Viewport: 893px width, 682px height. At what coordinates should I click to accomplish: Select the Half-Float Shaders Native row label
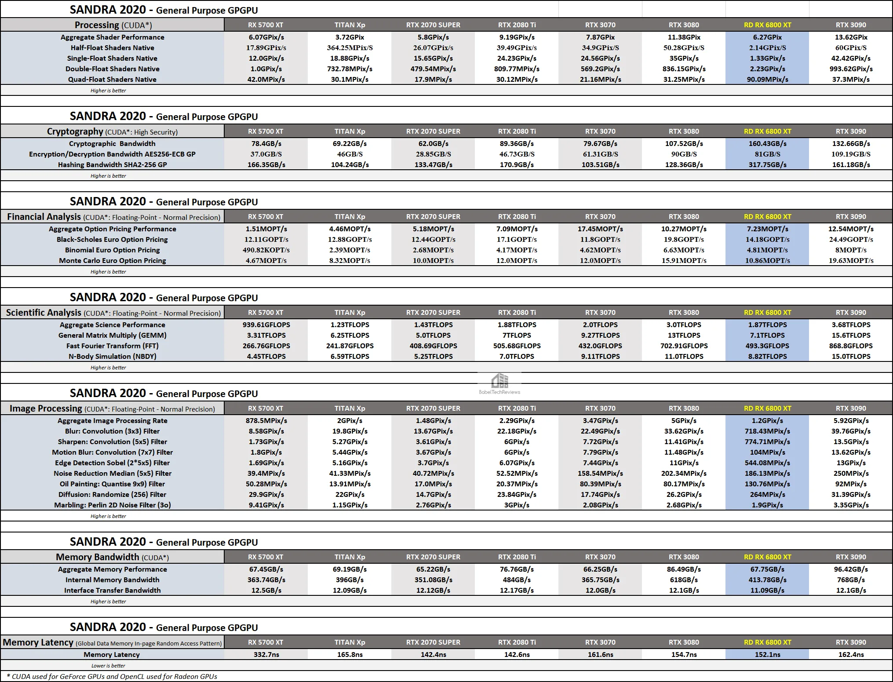point(113,48)
